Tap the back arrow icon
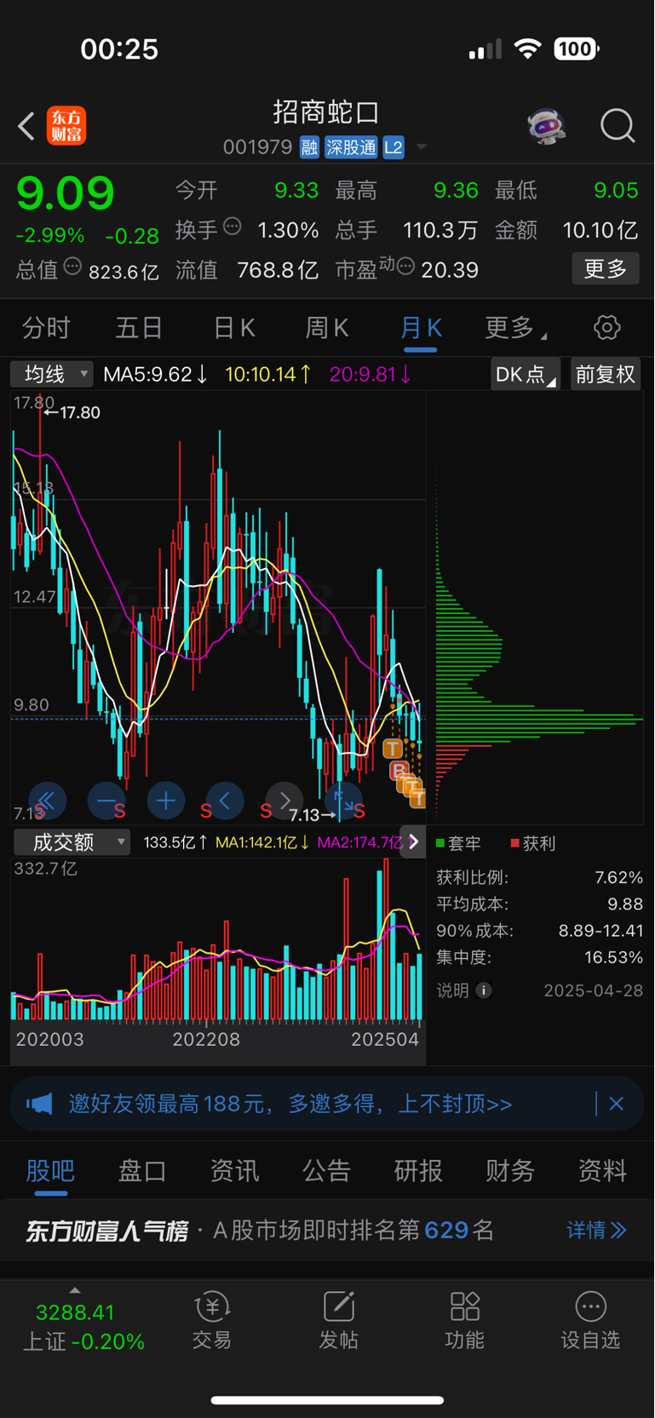The image size is (655, 1418). tap(26, 126)
